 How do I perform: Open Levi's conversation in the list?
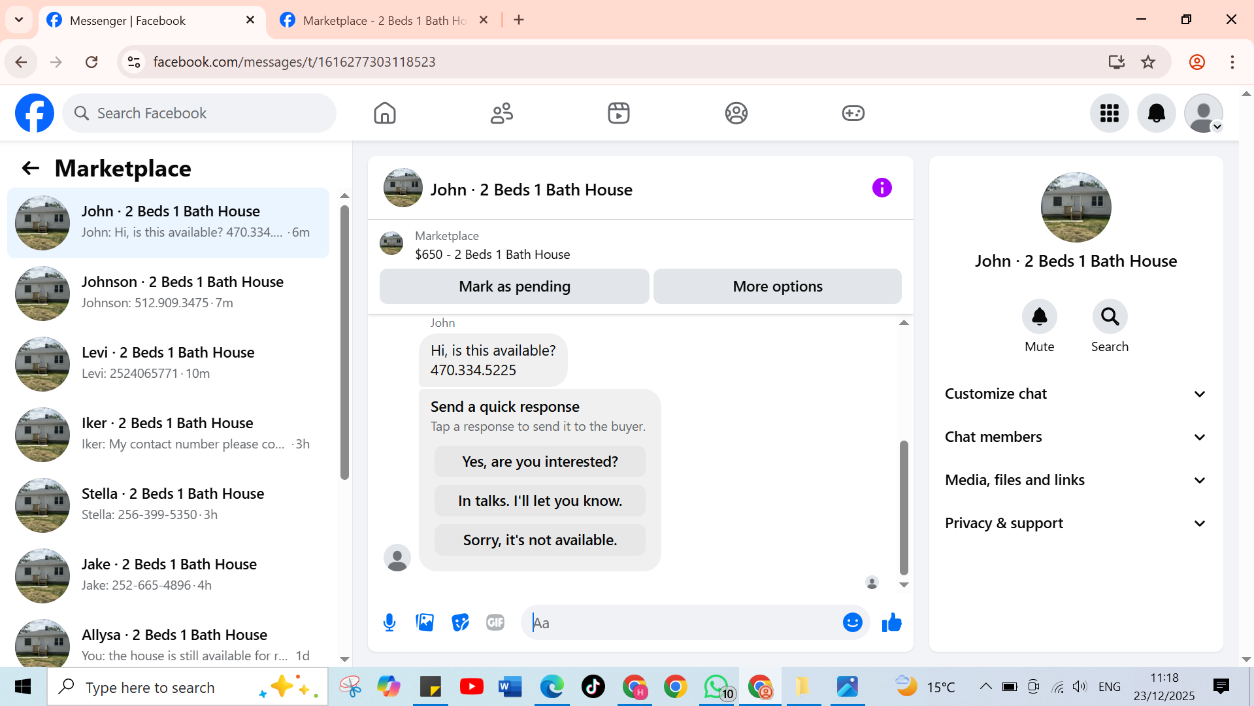click(169, 363)
